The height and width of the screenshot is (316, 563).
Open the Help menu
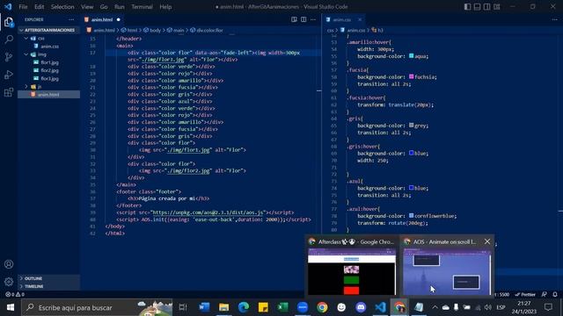pos(165,7)
